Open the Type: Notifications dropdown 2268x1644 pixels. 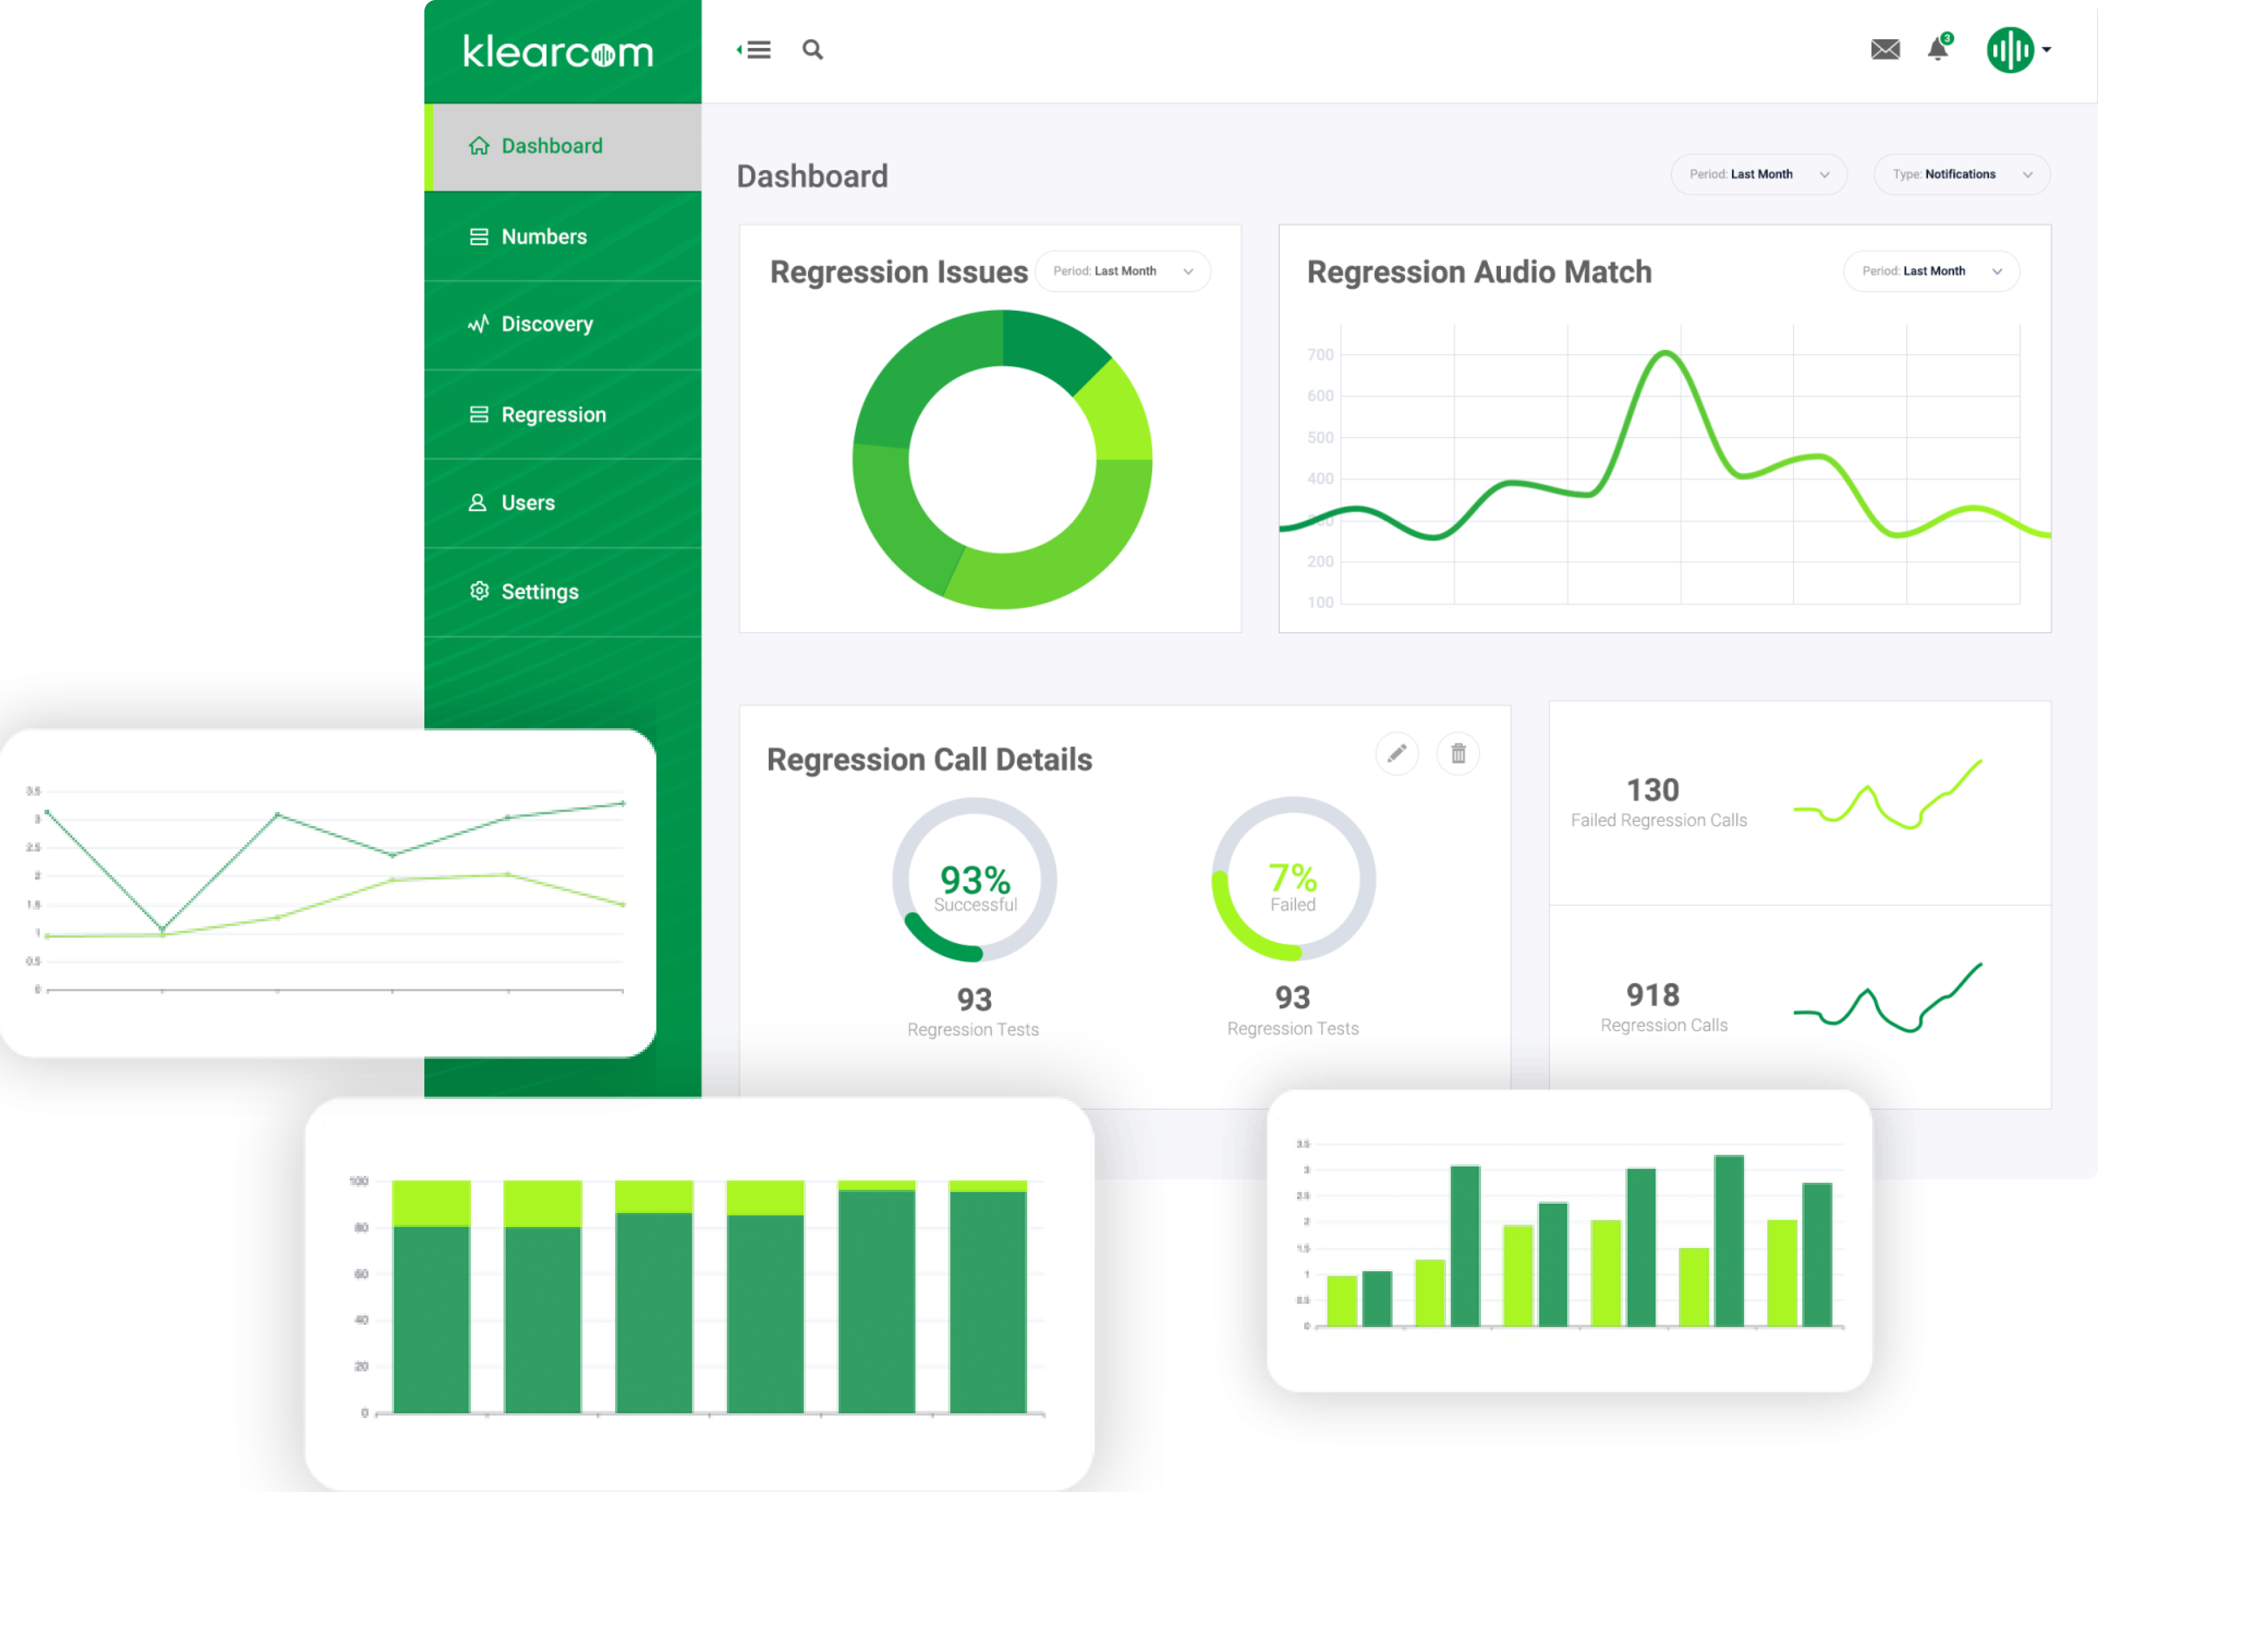(1962, 174)
